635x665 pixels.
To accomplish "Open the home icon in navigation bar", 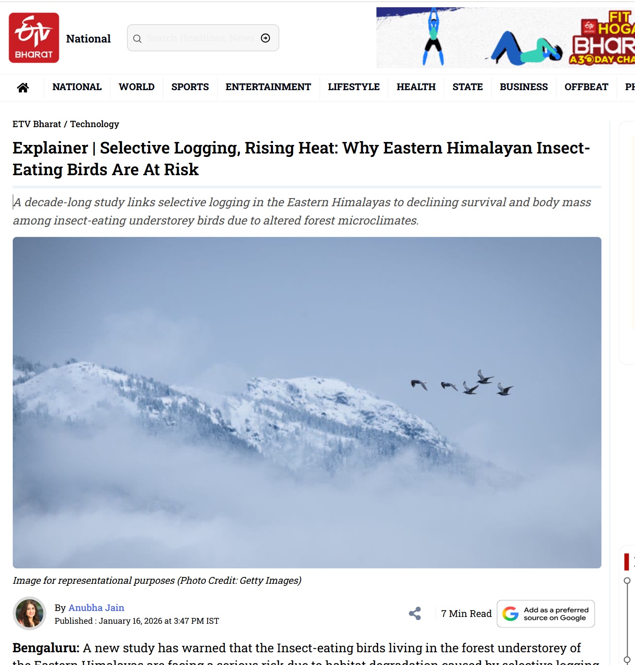I will pos(23,88).
